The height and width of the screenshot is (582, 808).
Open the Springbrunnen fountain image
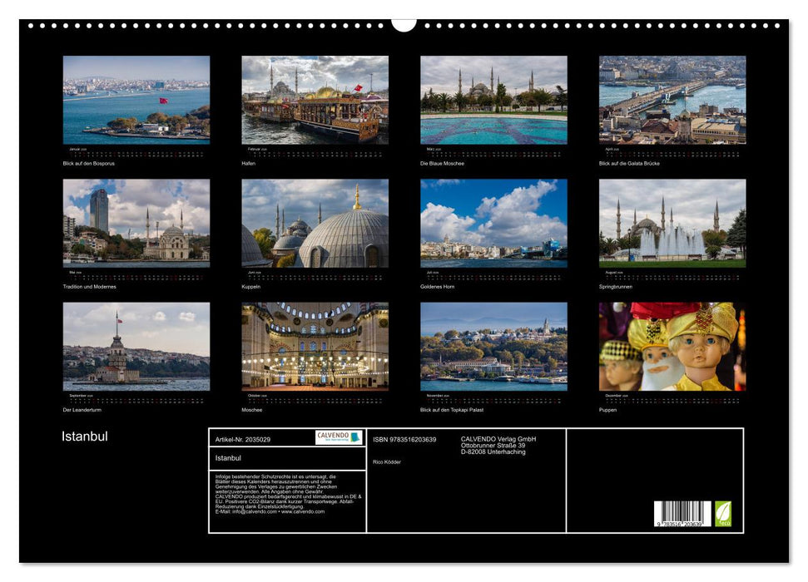[672, 223]
